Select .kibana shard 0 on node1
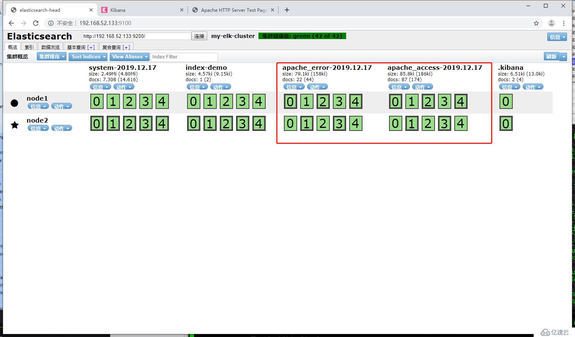The height and width of the screenshot is (337, 575). [506, 101]
